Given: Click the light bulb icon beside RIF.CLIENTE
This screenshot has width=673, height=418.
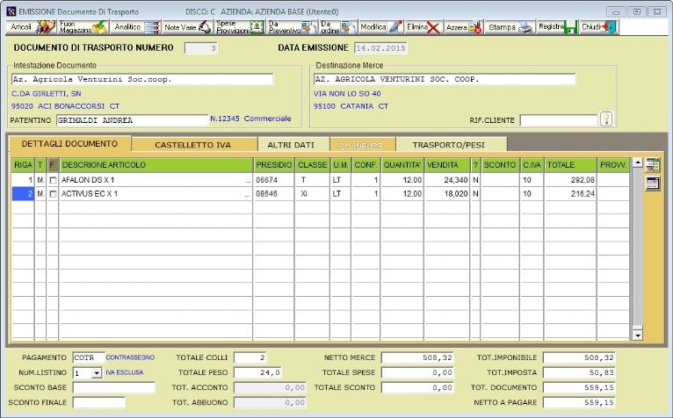Looking at the screenshot, I should [x=606, y=119].
